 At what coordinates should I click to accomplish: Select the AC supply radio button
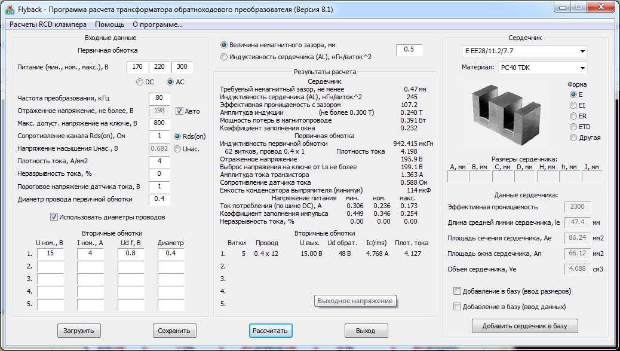coord(170,82)
